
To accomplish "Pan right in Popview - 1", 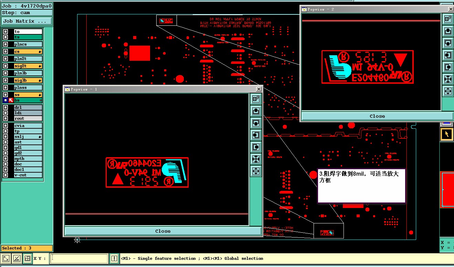I will click(x=256, y=147).
